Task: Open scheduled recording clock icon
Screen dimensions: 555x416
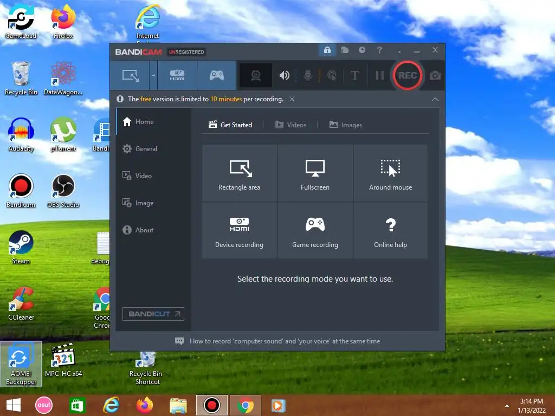Action: pos(362,50)
